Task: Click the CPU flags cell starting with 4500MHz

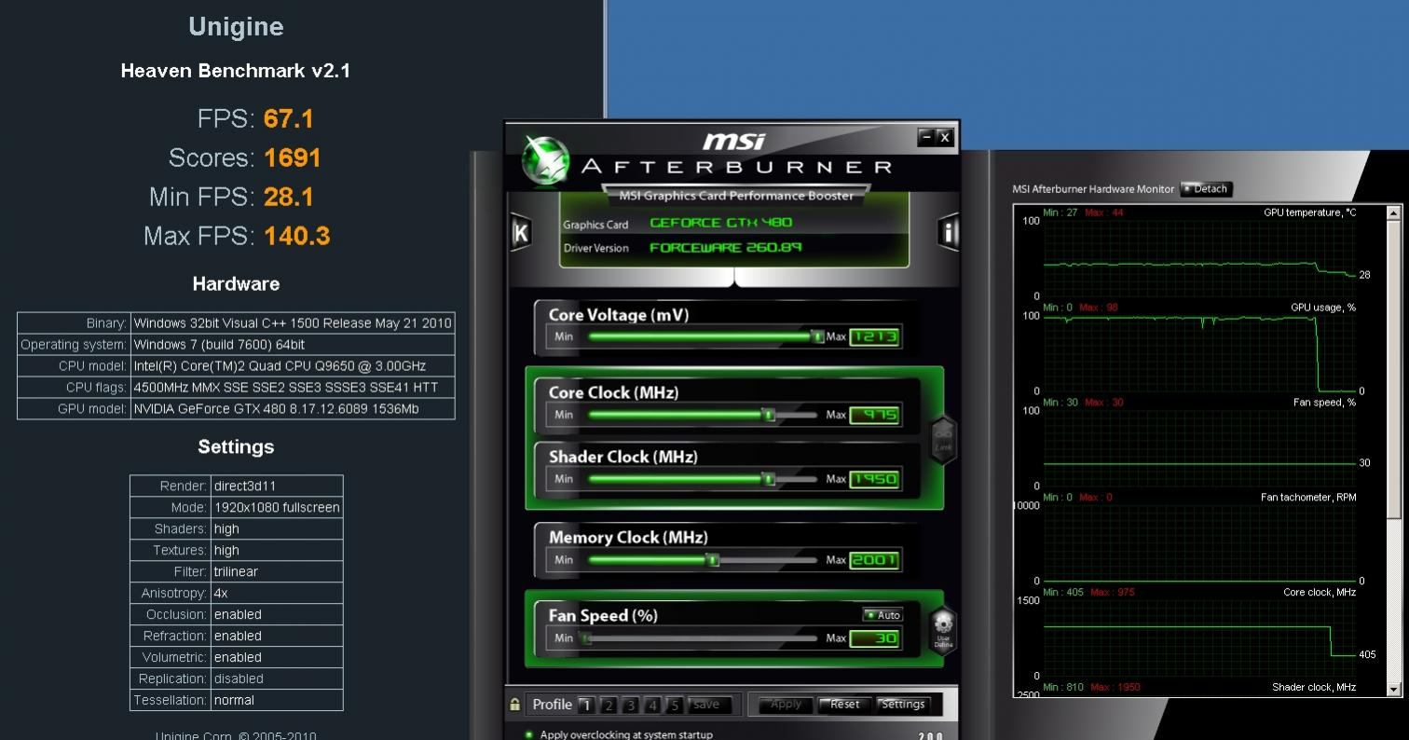Action: 293,388
